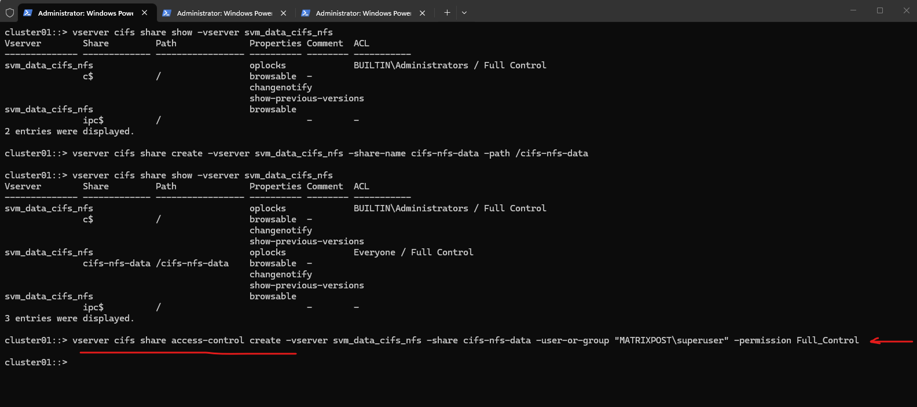Screen dimensions: 917x407
Task: Click the PowerShell icon on the third tab
Action: coord(306,13)
